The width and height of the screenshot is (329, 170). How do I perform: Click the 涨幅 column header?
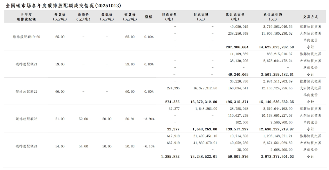(x=149, y=17)
